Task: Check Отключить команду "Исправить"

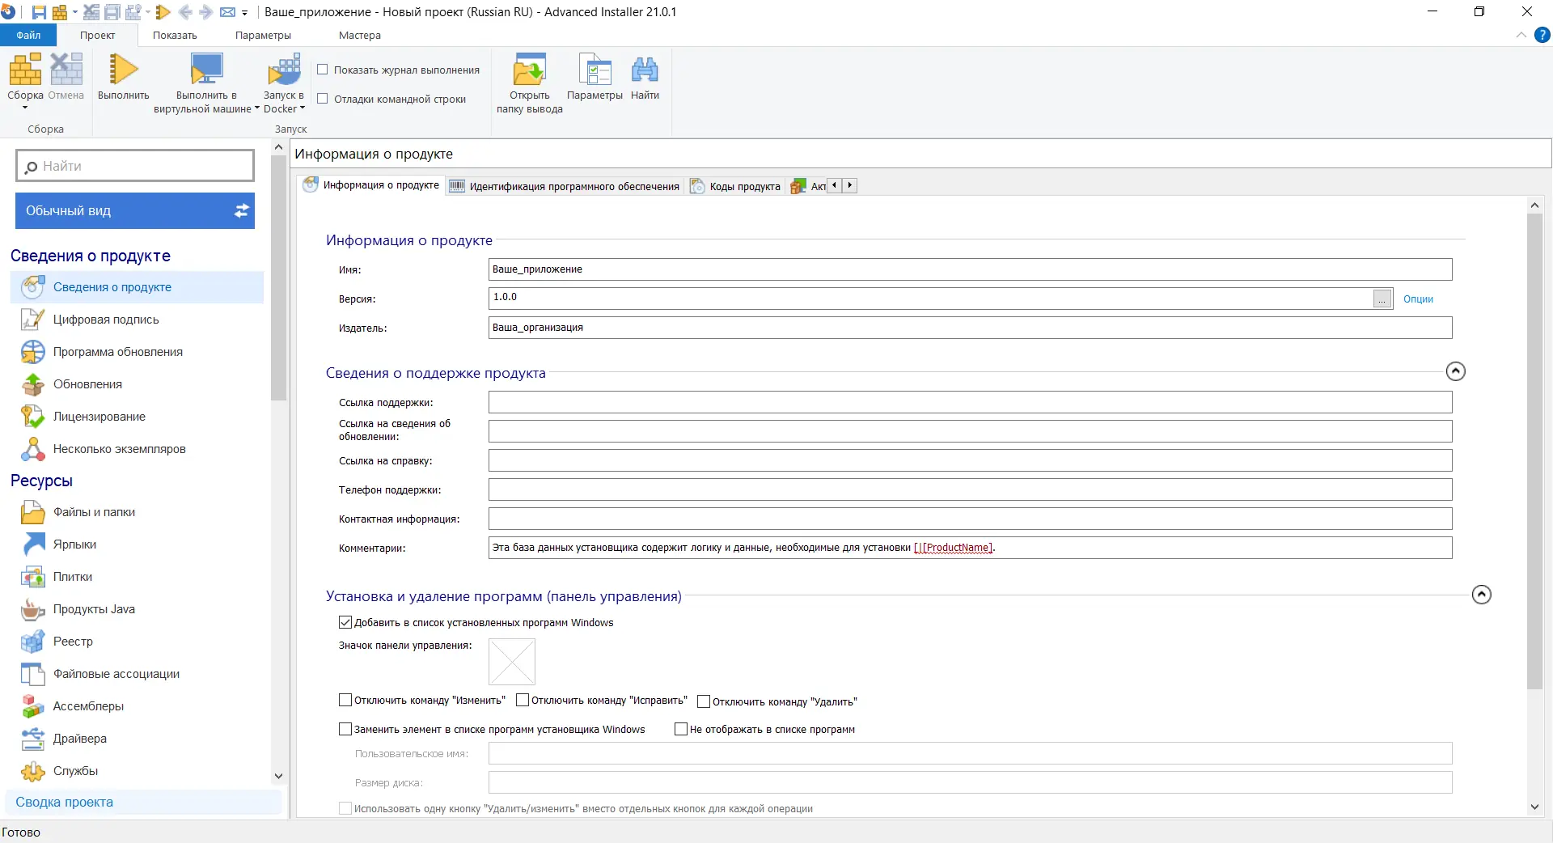Action: click(x=523, y=700)
